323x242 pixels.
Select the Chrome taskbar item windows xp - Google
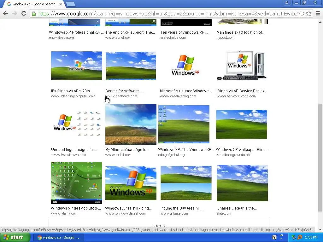coord(58,238)
